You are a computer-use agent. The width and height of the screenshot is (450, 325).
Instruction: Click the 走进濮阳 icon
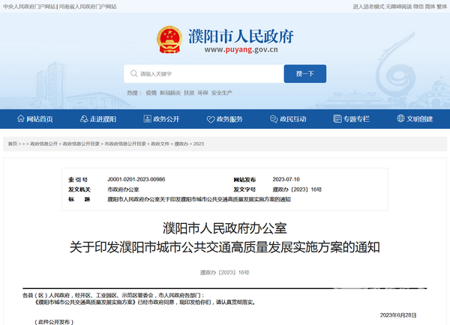pos(85,119)
